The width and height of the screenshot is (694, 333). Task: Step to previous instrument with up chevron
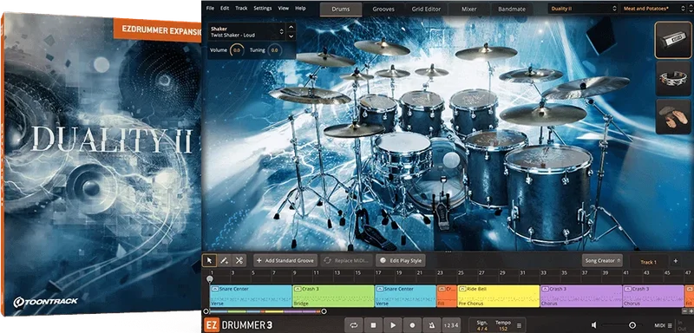tap(291, 27)
